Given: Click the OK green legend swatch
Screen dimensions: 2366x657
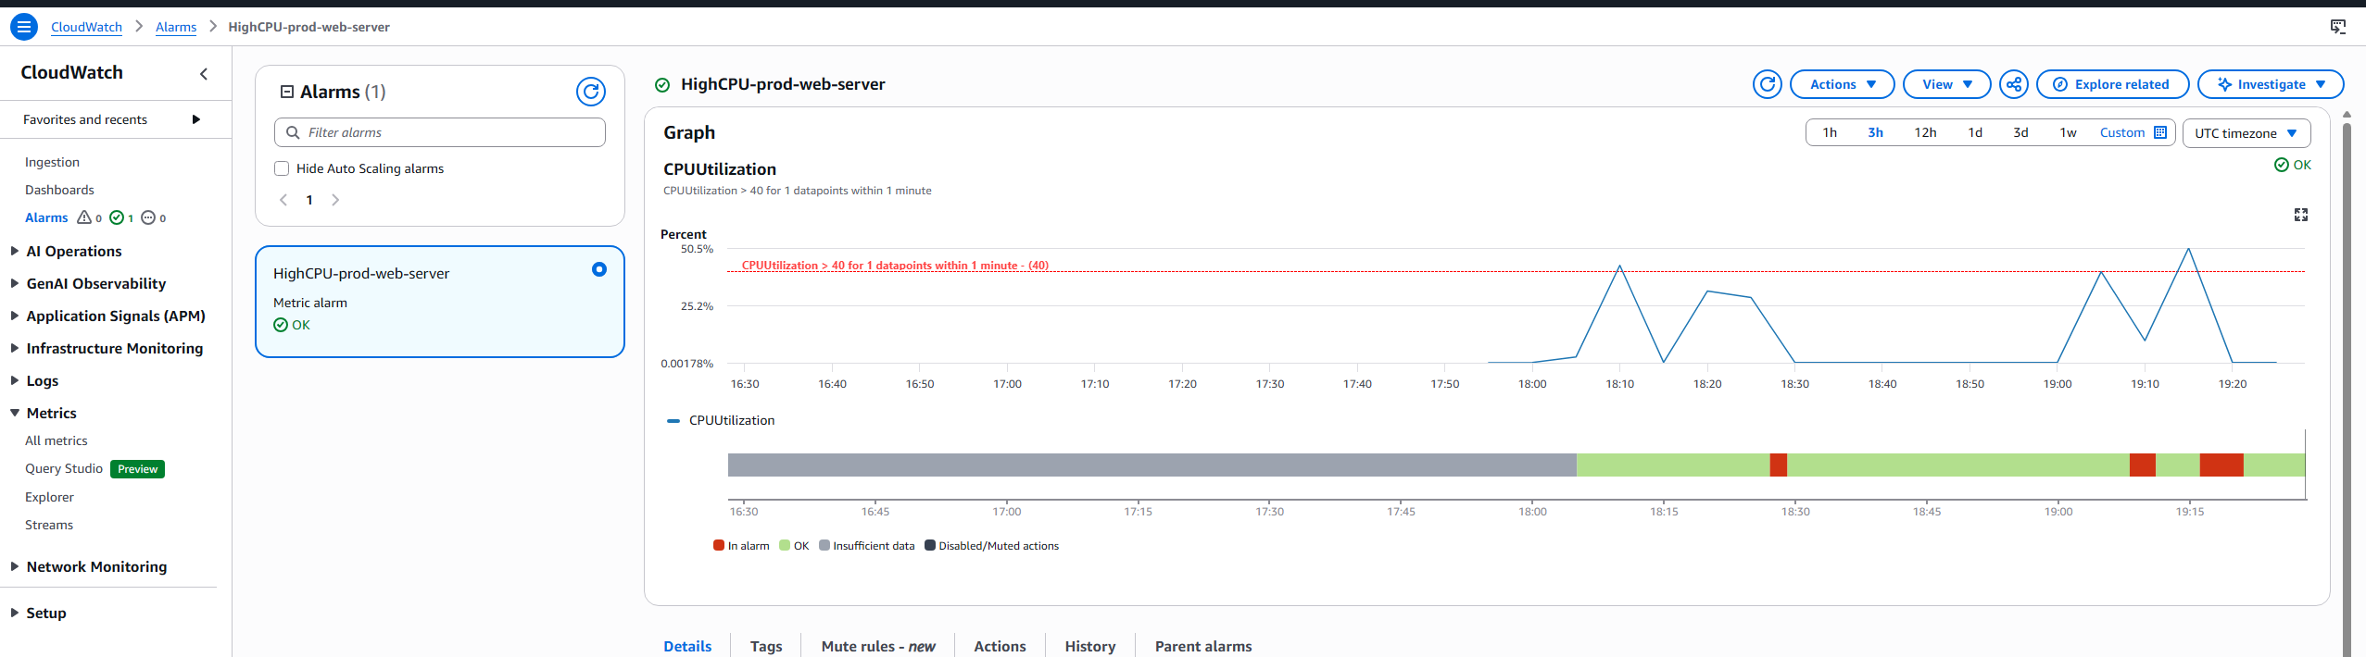Looking at the screenshot, I should pyautogui.click(x=784, y=545).
